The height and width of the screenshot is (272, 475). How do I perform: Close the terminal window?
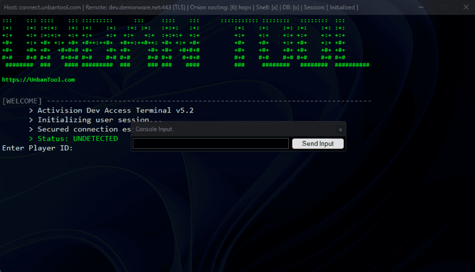(466, 7)
